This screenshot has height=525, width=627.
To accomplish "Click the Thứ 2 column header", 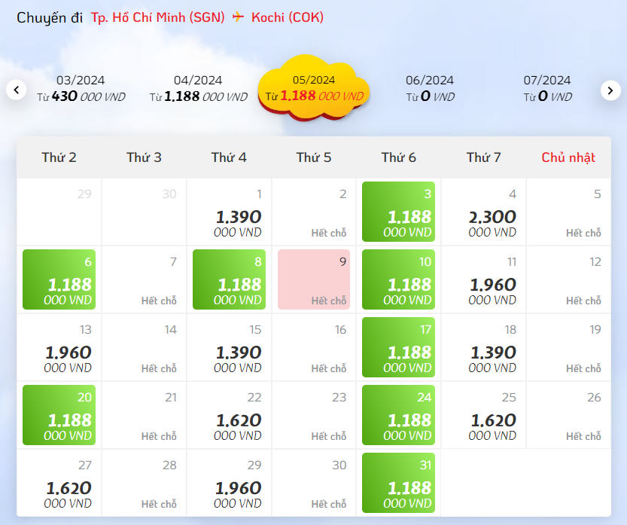I will [x=59, y=157].
